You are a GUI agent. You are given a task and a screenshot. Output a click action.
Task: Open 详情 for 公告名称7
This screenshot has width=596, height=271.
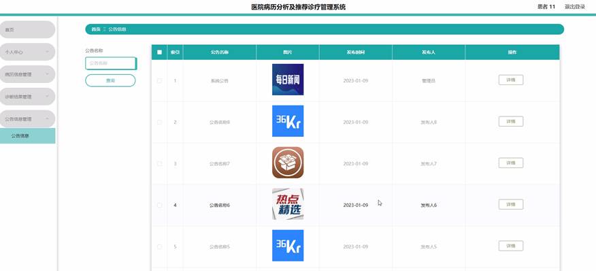[511, 163]
